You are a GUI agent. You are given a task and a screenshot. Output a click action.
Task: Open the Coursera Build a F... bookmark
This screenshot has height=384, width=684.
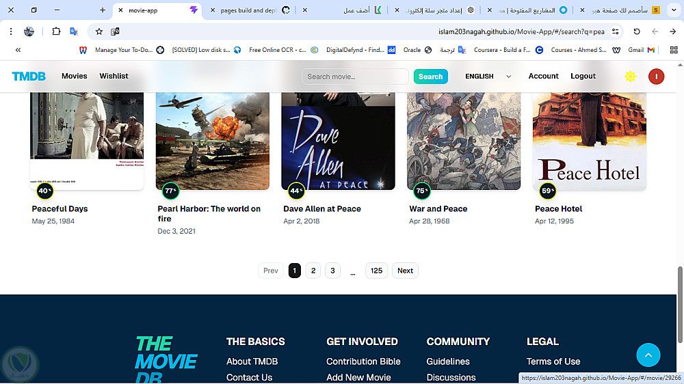click(x=509, y=50)
